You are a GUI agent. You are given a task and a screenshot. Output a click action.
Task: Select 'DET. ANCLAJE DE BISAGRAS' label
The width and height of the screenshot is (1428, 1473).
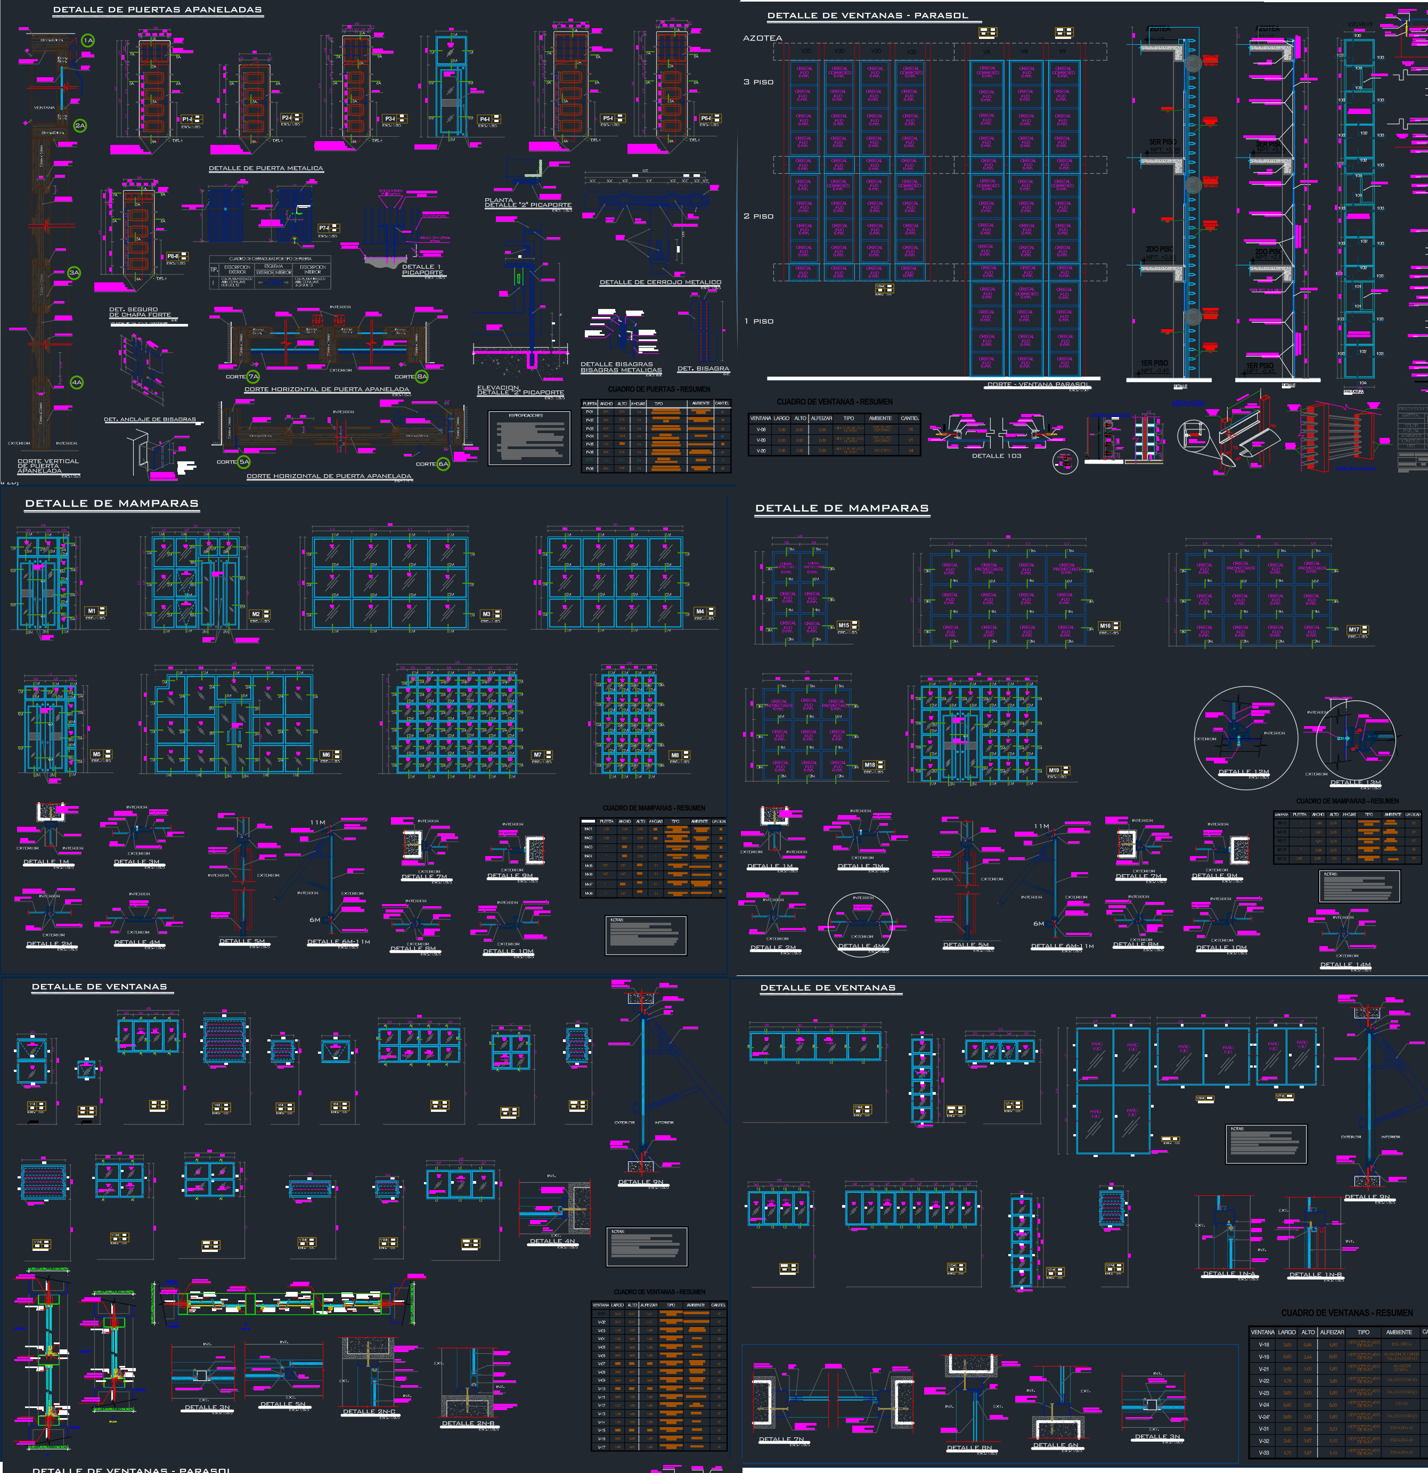click(150, 419)
